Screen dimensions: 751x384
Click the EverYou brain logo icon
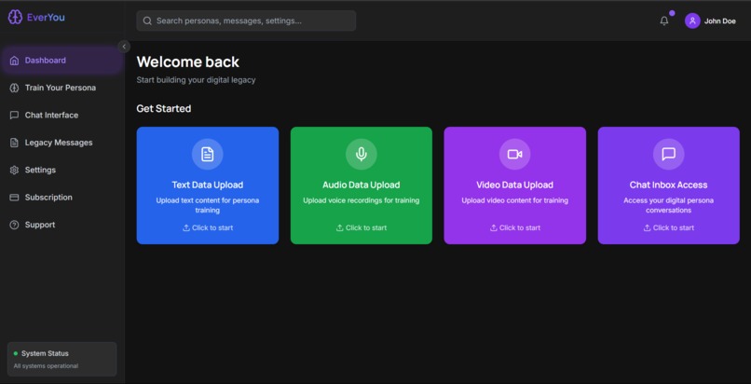click(x=15, y=18)
